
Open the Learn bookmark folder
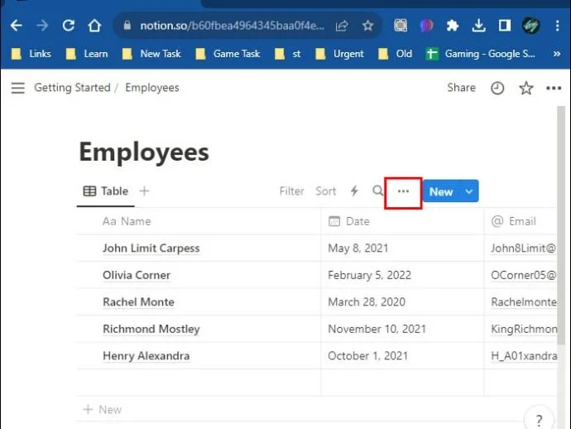pyautogui.click(x=87, y=54)
